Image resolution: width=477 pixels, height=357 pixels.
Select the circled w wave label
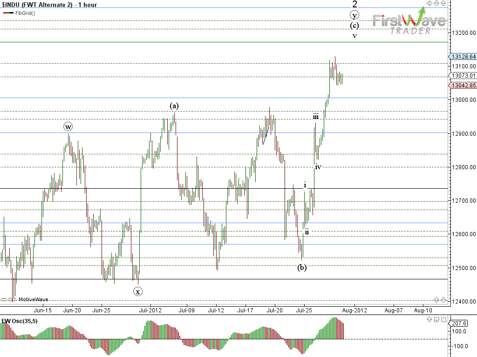pyautogui.click(x=68, y=126)
